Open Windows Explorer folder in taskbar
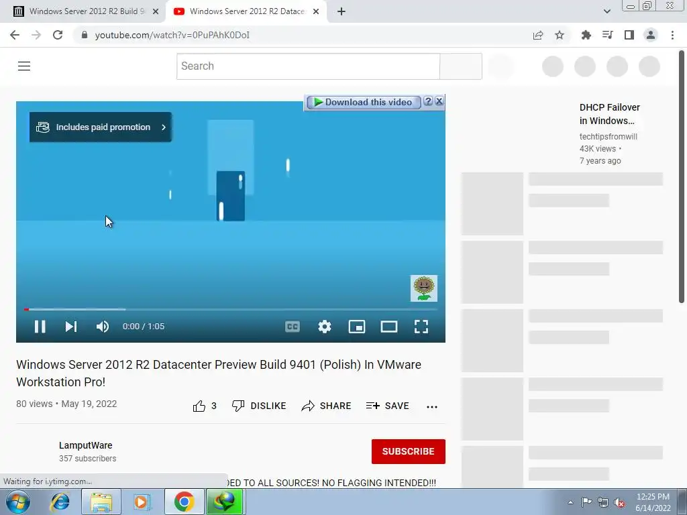The width and height of the screenshot is (687, 515). coord(101,502)
